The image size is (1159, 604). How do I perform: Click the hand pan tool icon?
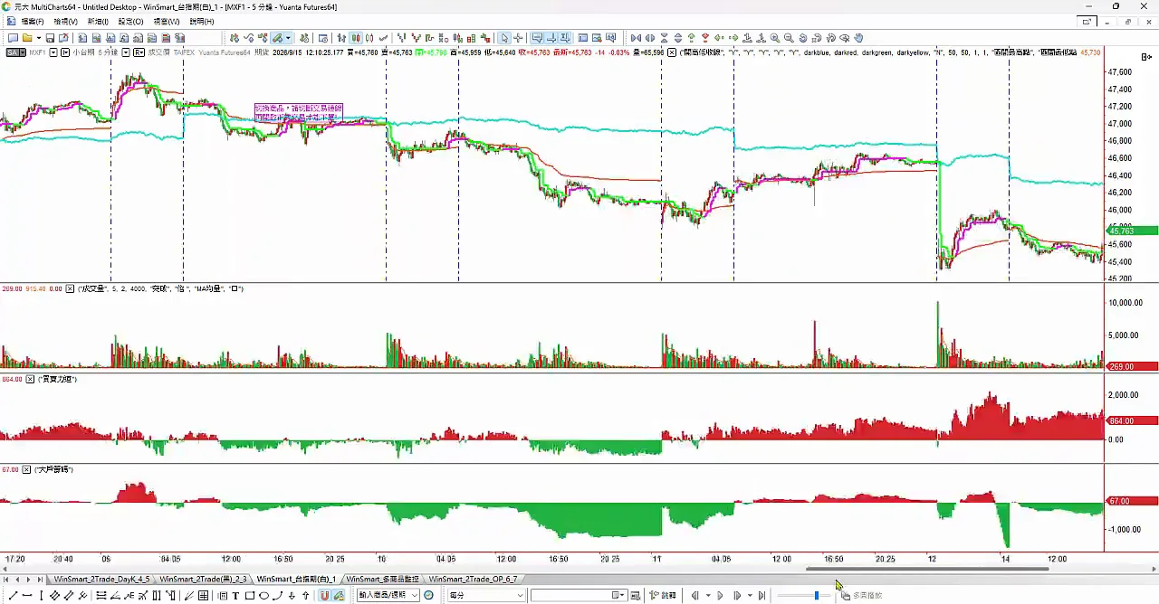tap(858, 38)
